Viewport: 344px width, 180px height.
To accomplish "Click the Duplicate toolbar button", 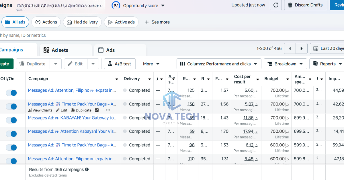I will (33, 64).
